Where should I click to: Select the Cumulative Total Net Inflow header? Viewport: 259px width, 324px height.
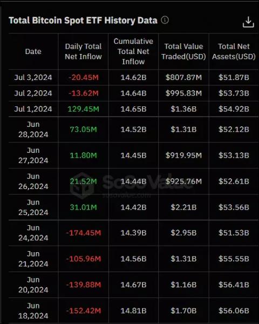tap(133, 51)
